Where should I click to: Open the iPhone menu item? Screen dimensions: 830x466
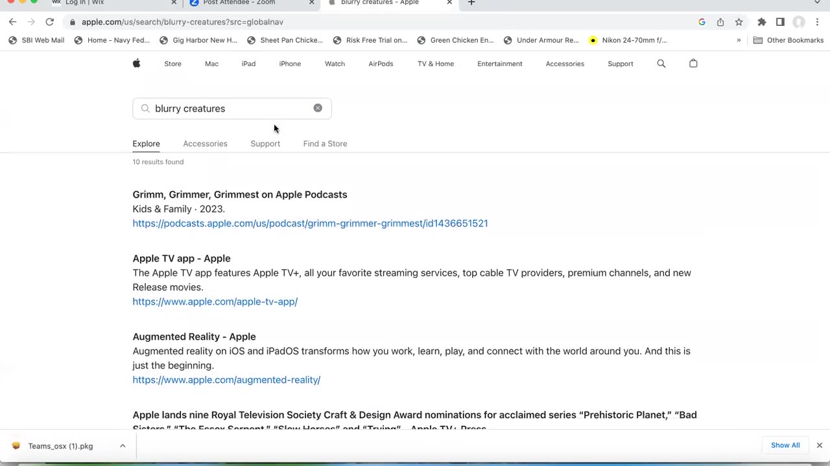290,63
